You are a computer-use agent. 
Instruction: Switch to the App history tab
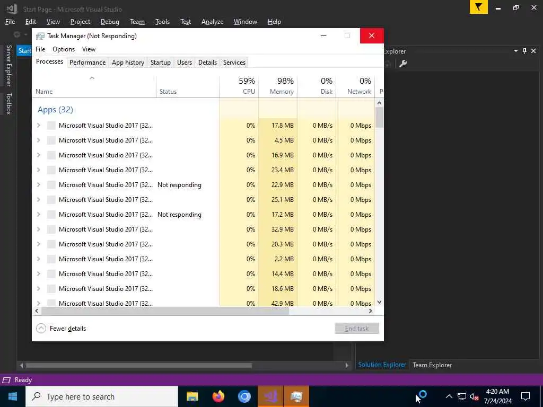[x=128, y=63]
